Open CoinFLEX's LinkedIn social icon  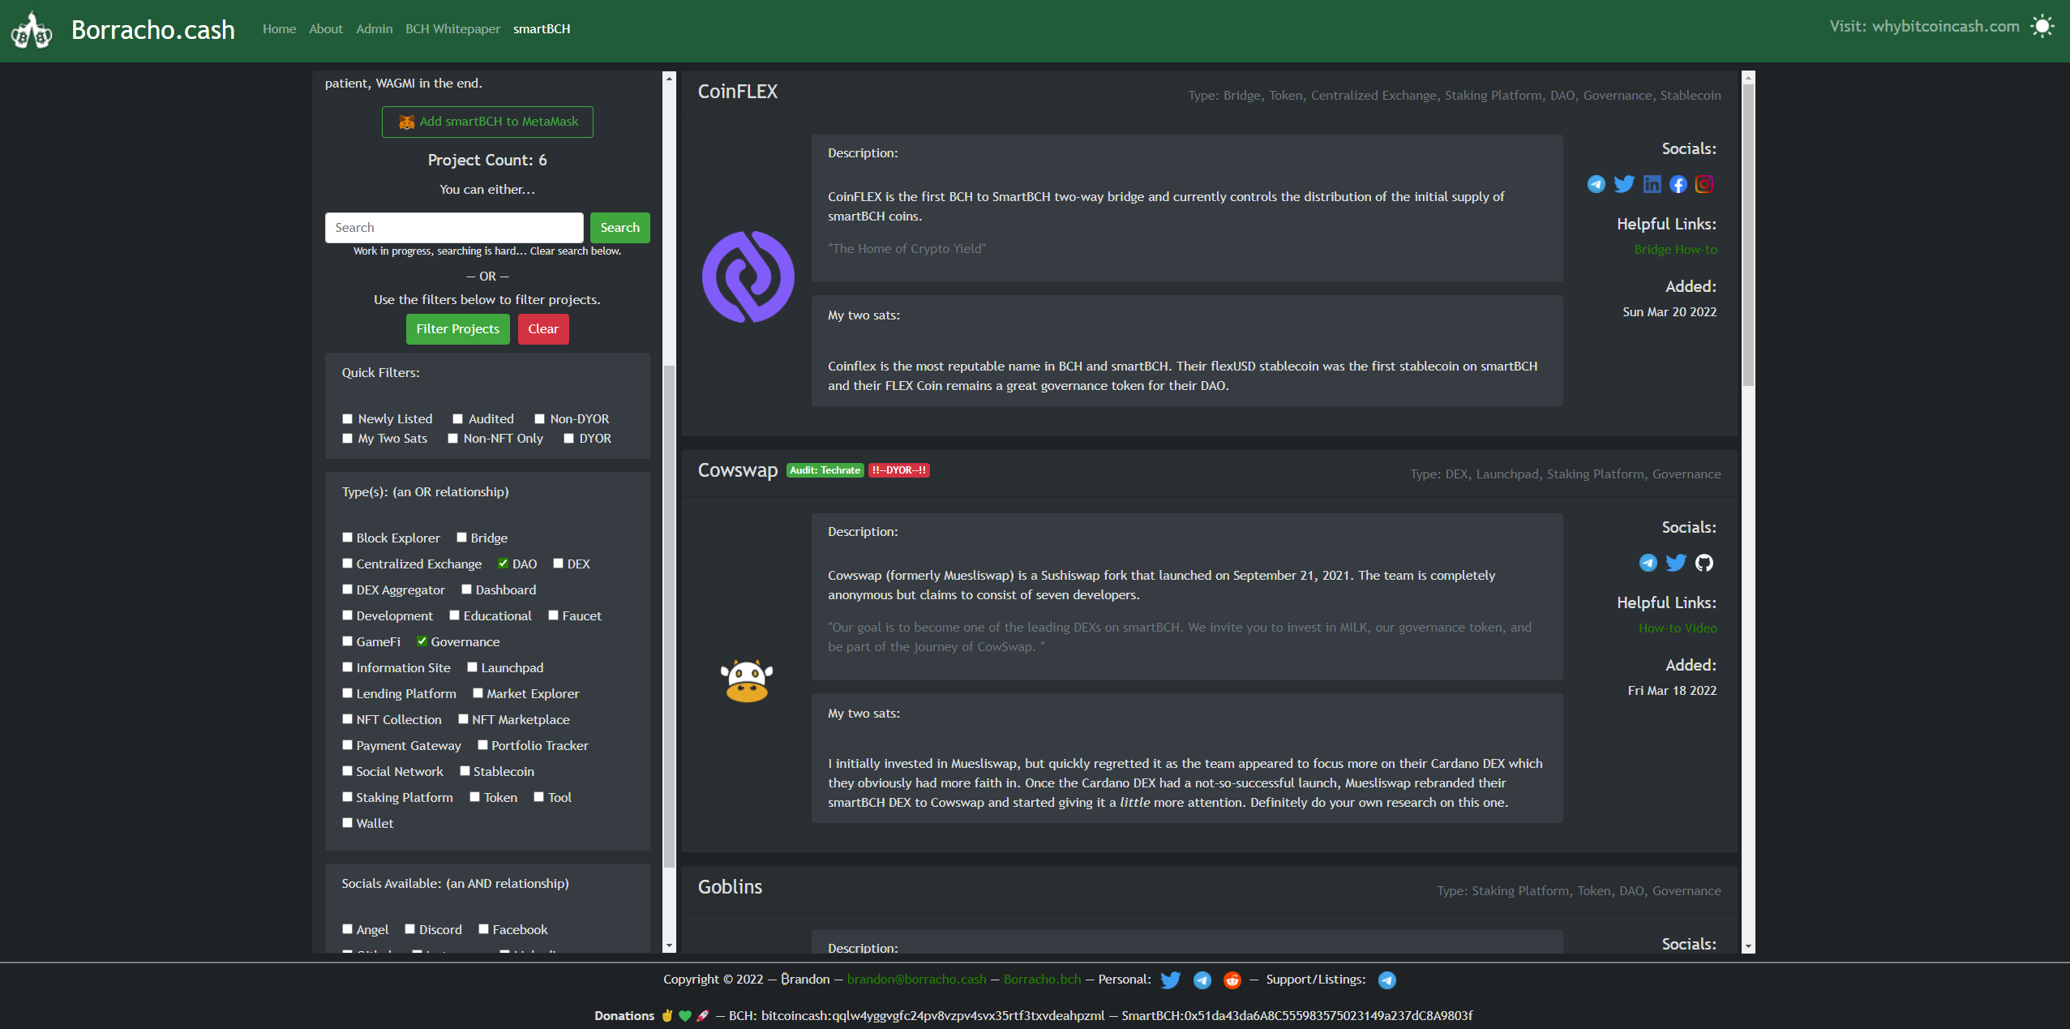tap(1652, 184)
